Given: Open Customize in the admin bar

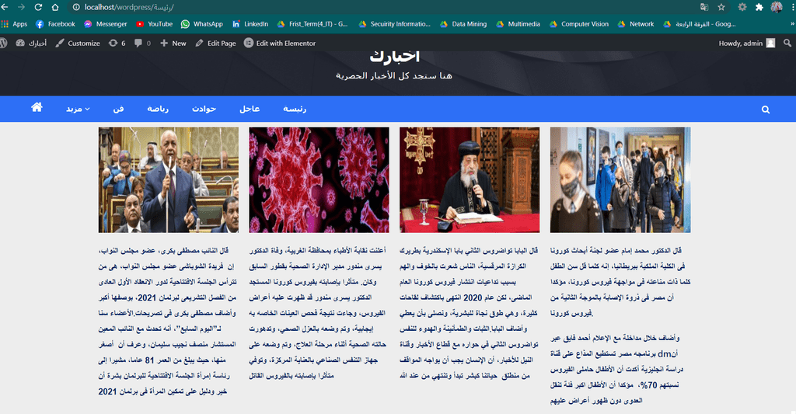Looking at the screenshot, I should pyautogui.click(x=78, y=43).
